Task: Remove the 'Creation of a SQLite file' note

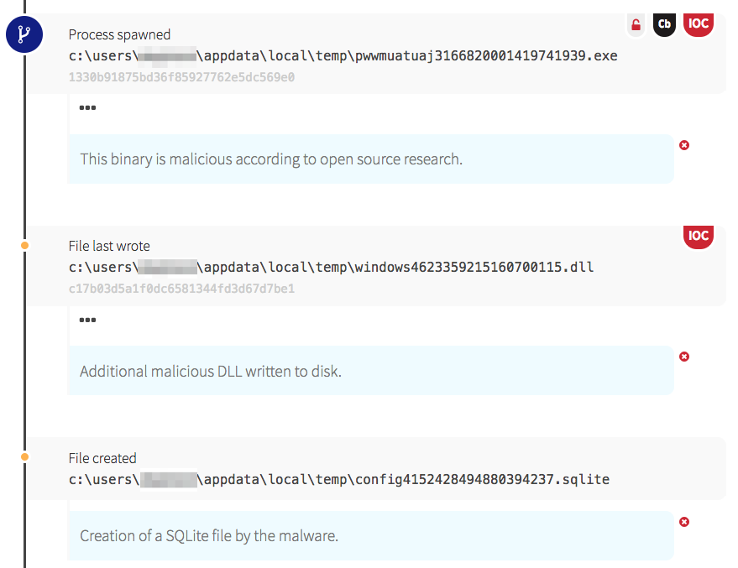Action: [684, 522]
